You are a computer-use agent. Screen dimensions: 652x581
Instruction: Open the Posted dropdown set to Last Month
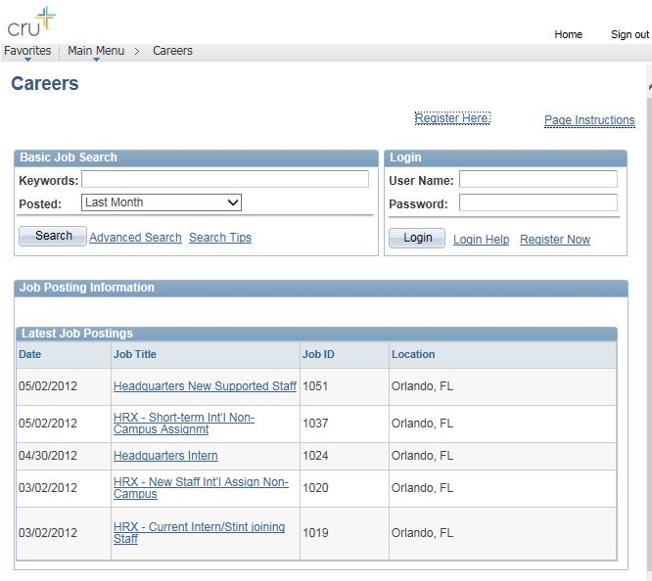pos(162,202)
